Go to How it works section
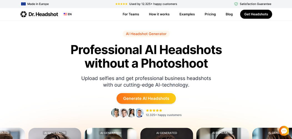This screenshot has height=139, width=292. (x=159, y=14)
